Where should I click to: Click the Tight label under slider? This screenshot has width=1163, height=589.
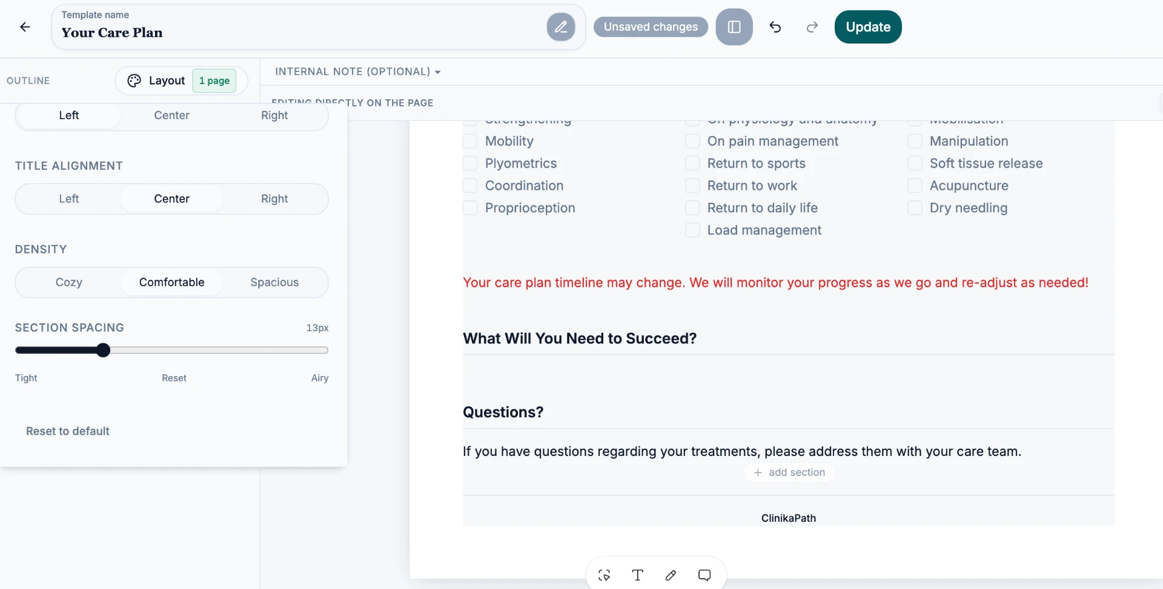26,378
